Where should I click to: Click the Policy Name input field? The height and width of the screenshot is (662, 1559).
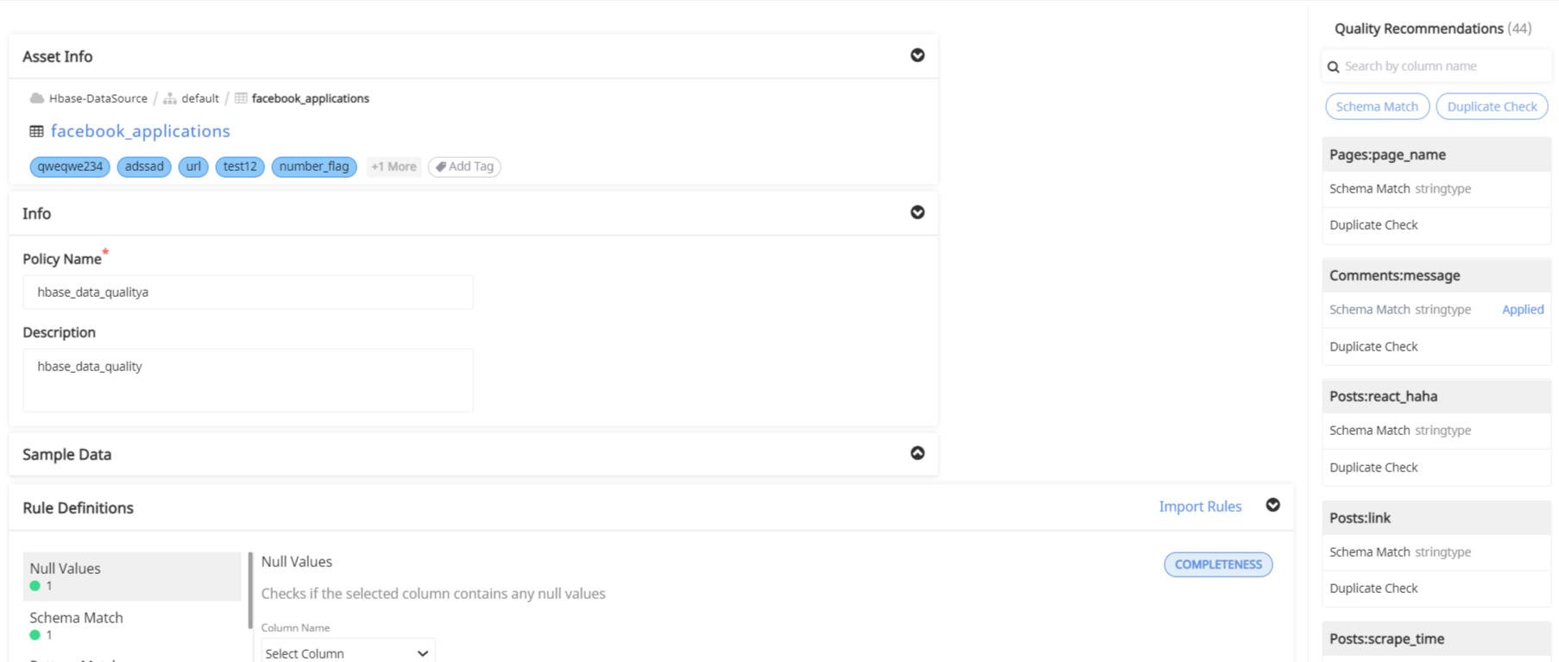pos(248,293)
